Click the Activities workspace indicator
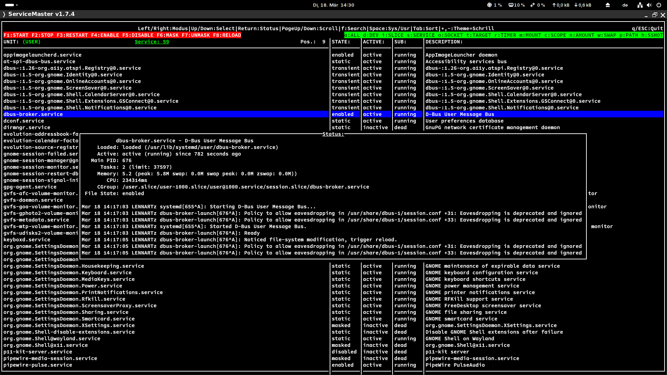The image size is (667, 375). click(11, 5)
